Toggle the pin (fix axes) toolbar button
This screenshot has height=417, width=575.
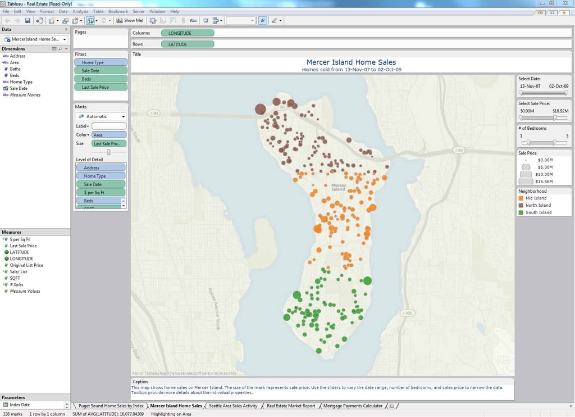(262, 21)
